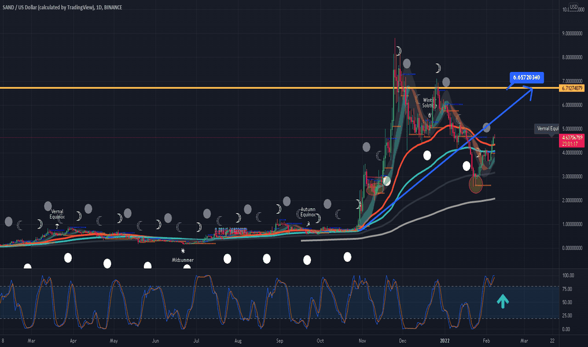Click the Dec label on time axis

pyautogui.click(x=403, y=341)
